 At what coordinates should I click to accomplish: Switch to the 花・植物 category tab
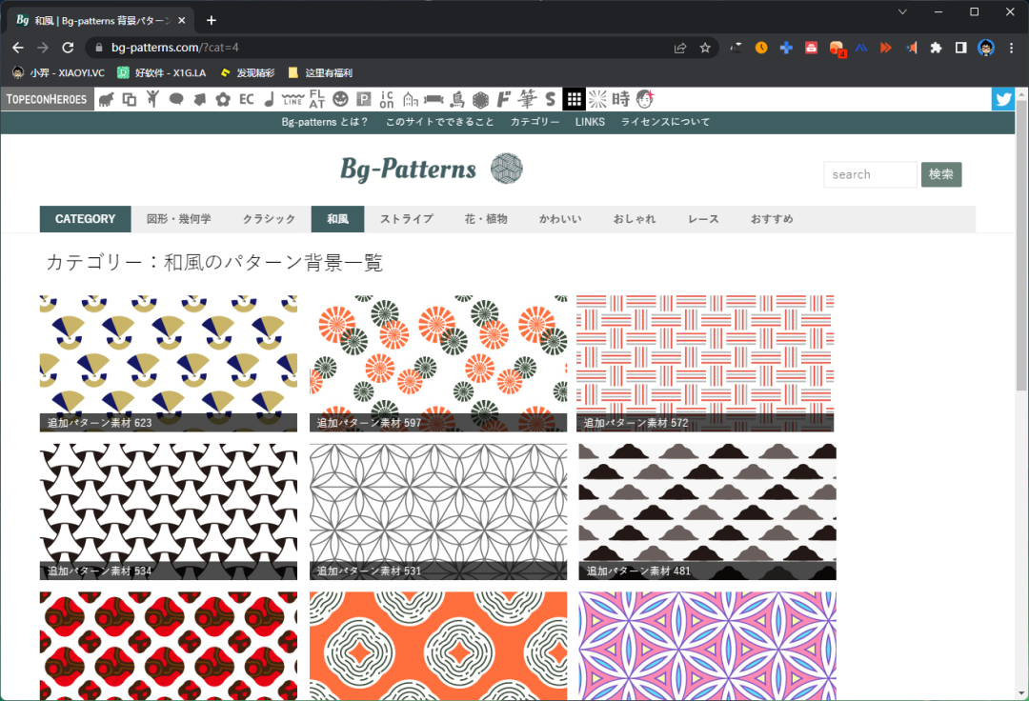[x=486, y=219]
